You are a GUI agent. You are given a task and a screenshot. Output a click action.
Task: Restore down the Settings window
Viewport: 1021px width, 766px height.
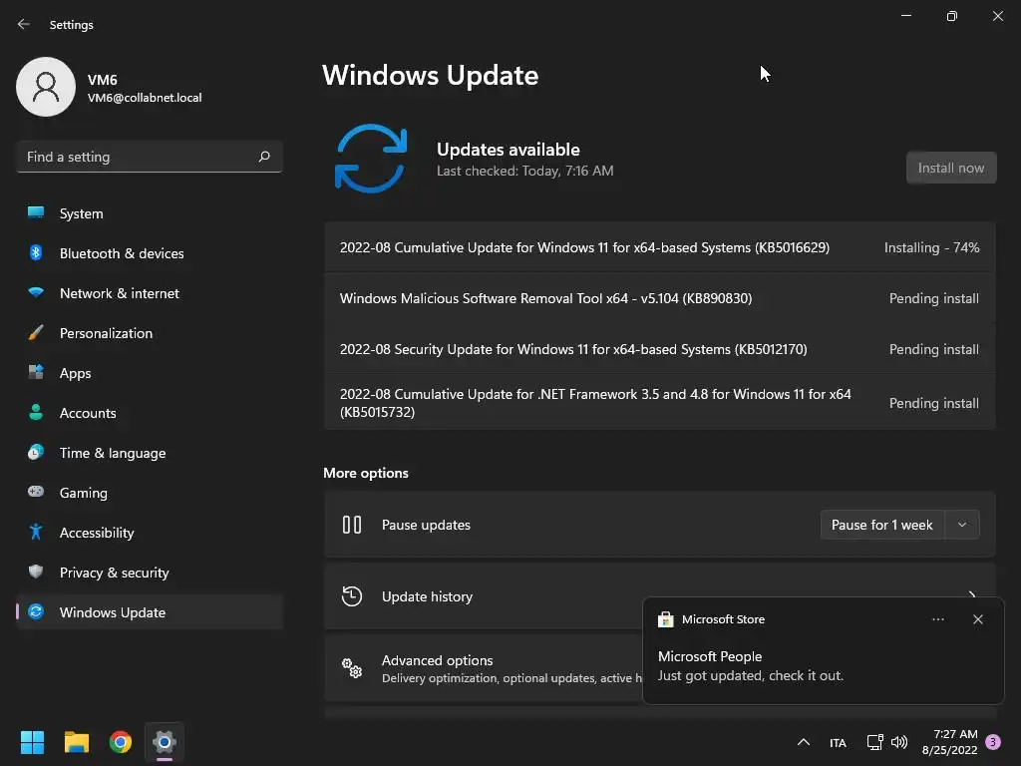(x=951, y=16)
